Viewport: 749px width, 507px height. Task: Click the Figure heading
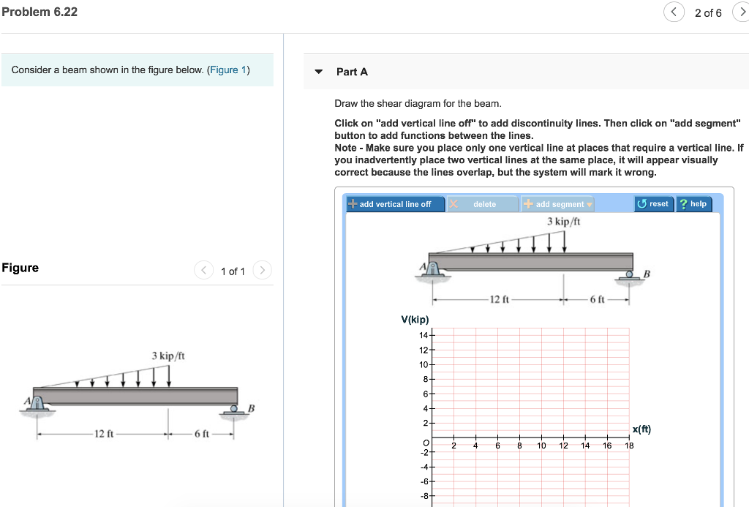click(x=20, y=268)
